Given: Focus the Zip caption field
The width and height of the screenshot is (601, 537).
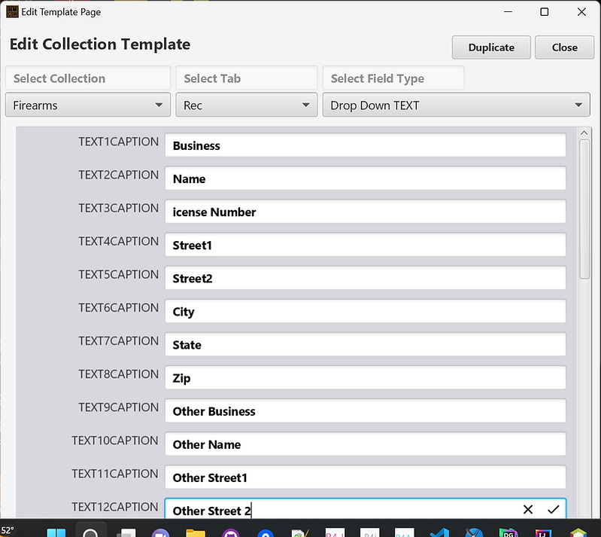Looking at the screenshot, I should click(x=366, y=377).
